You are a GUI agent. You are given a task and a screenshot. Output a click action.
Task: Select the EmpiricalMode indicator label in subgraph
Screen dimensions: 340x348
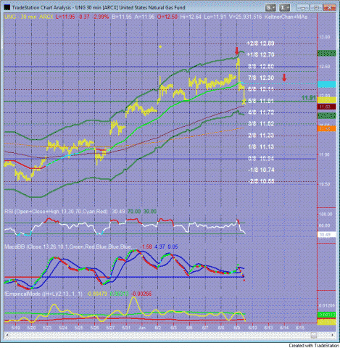43,294
